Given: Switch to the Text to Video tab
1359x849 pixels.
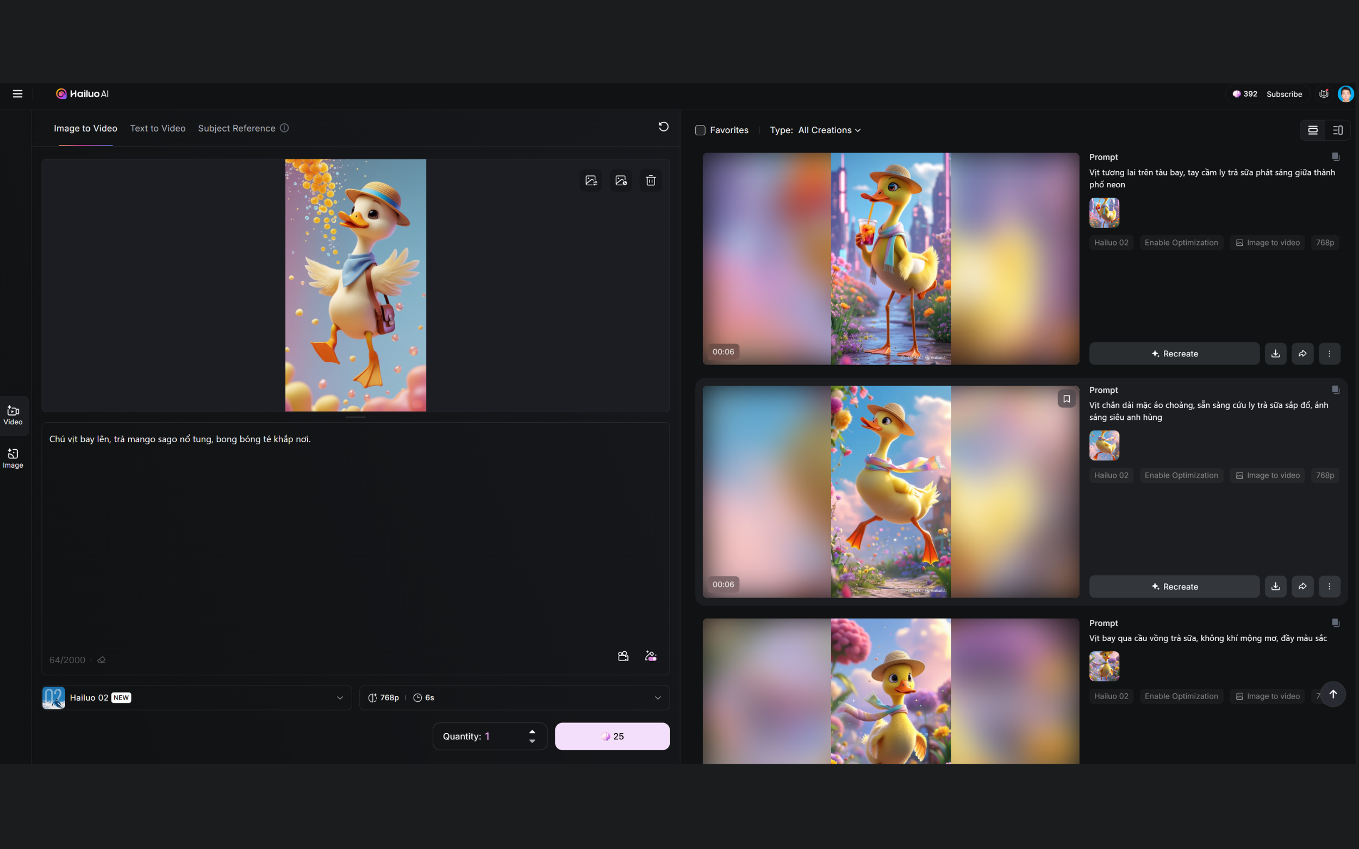Looking at the screenshot, I should (158, 129).
